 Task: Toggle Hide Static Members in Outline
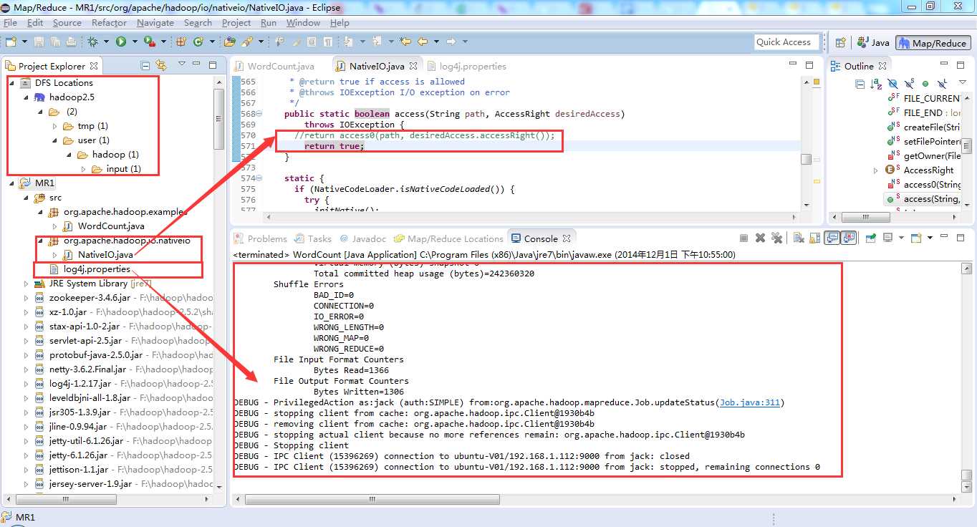pyautogui.click(x=910, y=84)
